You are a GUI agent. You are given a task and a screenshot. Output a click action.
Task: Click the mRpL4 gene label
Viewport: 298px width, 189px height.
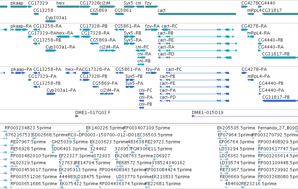click(254, 10)
